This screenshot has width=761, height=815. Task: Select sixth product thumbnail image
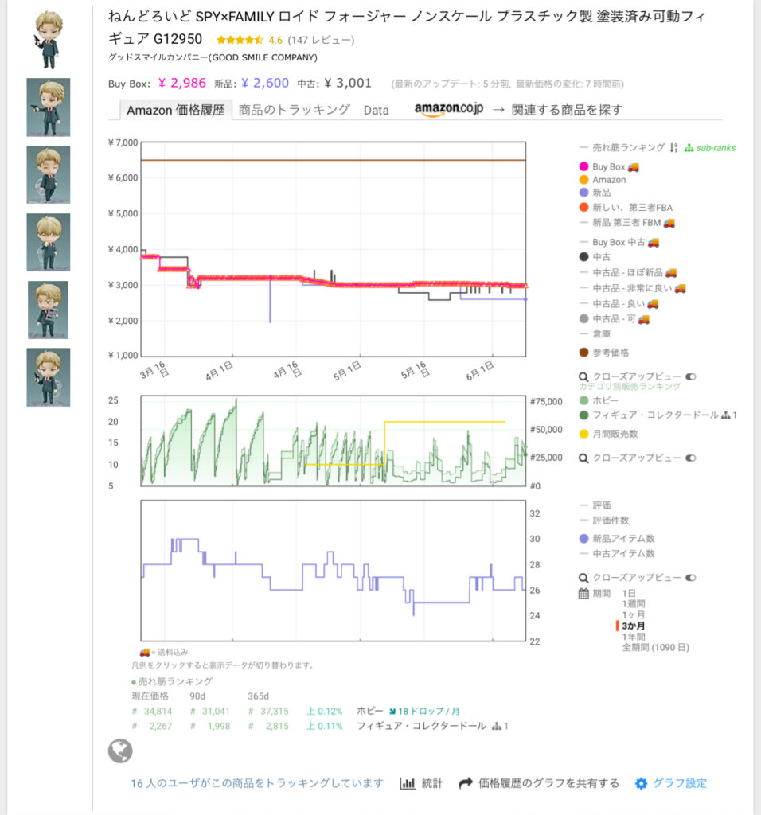[49, 377]
